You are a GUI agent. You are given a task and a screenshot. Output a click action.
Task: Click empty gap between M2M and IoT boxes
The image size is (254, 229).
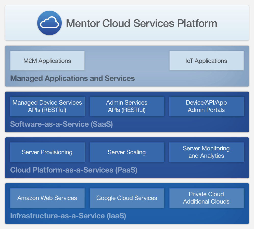click(x=127, y=61)
